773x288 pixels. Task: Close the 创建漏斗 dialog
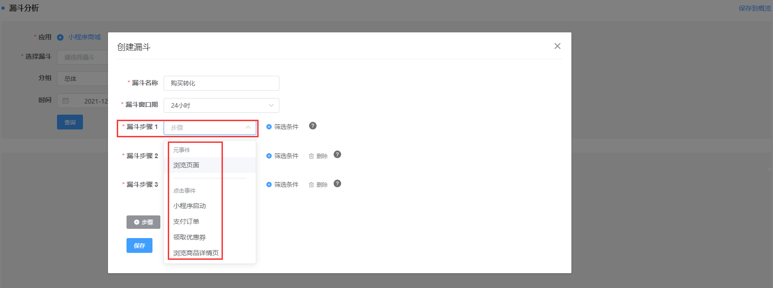tap(558, 46)
